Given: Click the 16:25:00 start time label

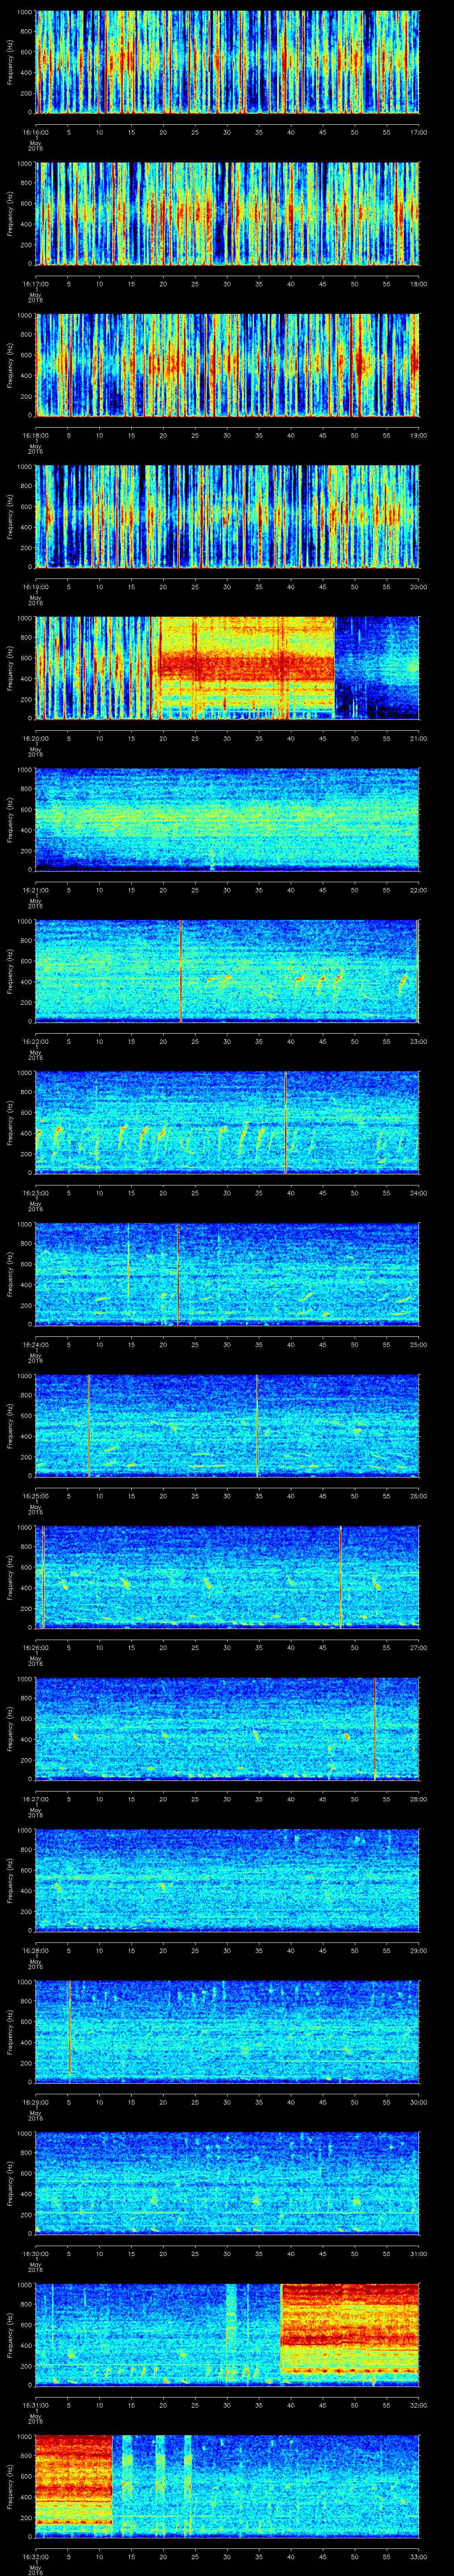Looking at the screenshot, I should click(x=35, y=1496).
